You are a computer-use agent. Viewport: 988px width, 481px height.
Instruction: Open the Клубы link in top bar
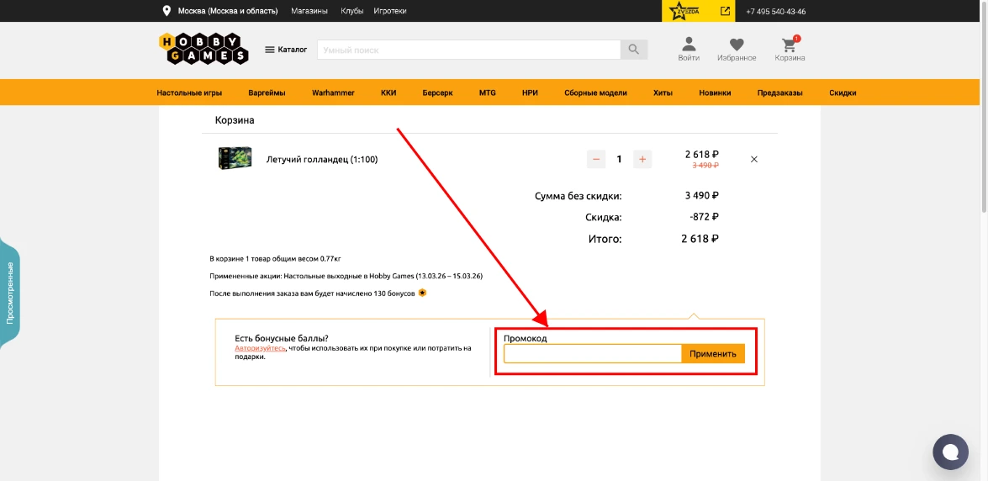point(351,11)
